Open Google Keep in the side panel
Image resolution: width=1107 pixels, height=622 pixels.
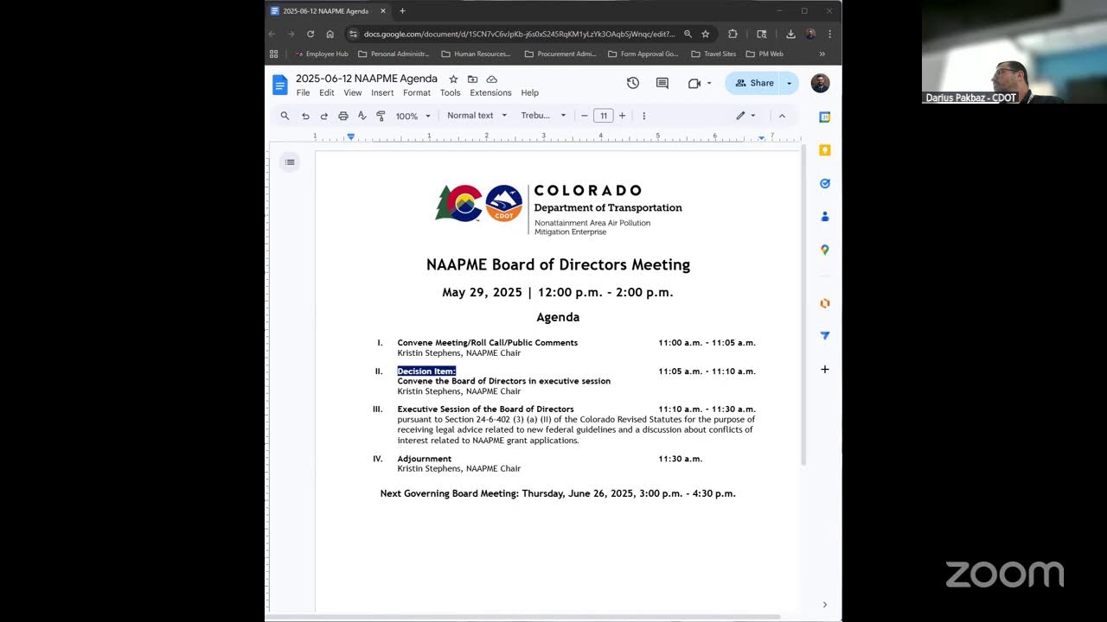point(825,150)
